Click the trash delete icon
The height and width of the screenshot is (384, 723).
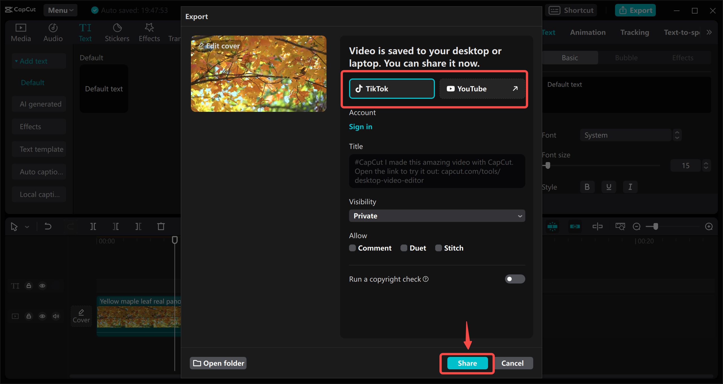161,226
